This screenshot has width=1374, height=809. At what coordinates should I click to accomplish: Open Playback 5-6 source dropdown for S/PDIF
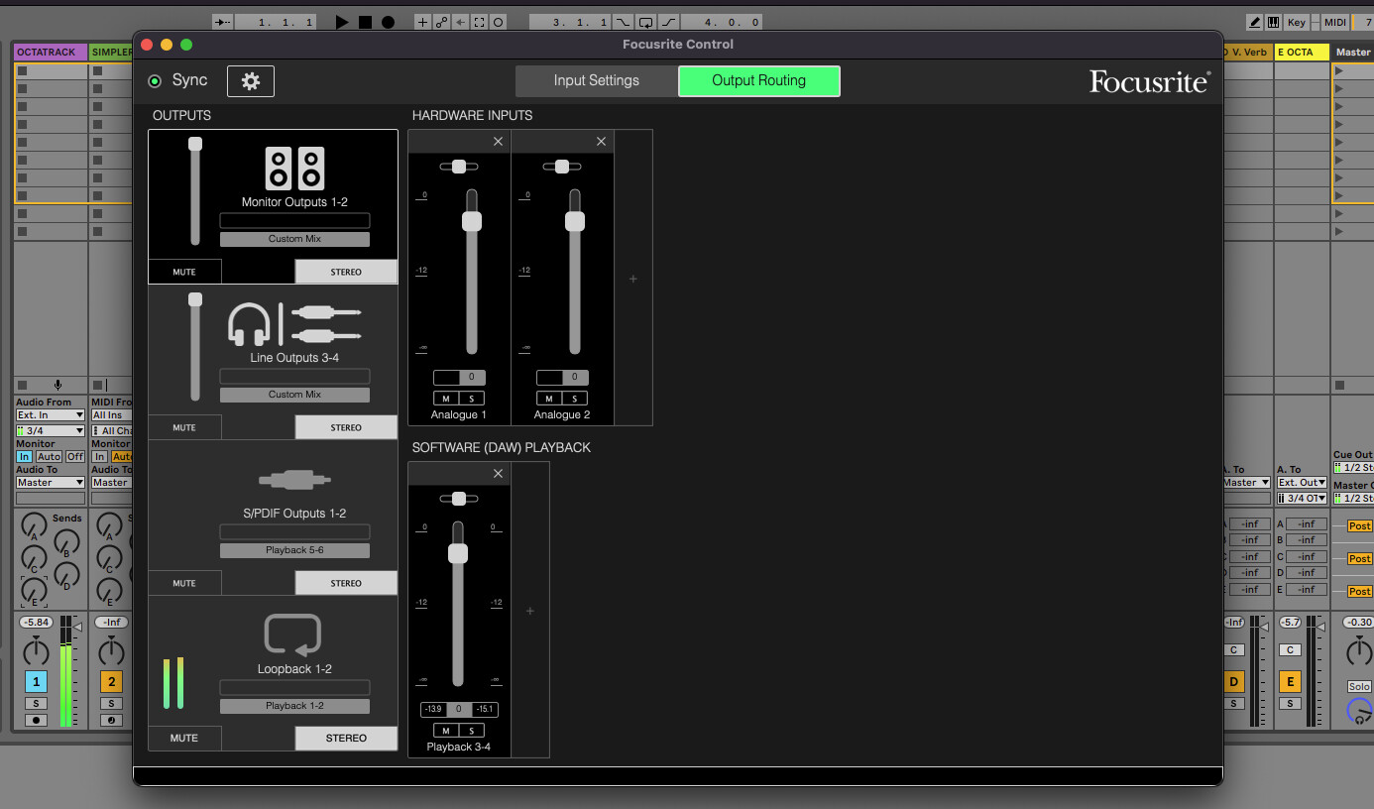point(294,550)
